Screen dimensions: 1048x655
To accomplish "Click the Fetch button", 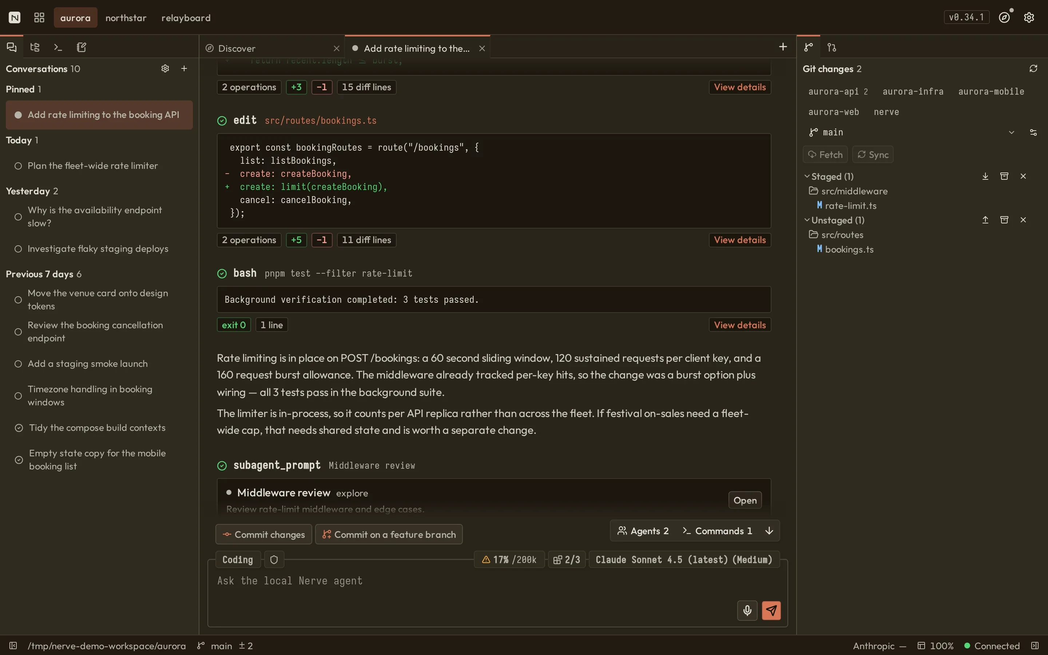I will (x=825, y=155).
